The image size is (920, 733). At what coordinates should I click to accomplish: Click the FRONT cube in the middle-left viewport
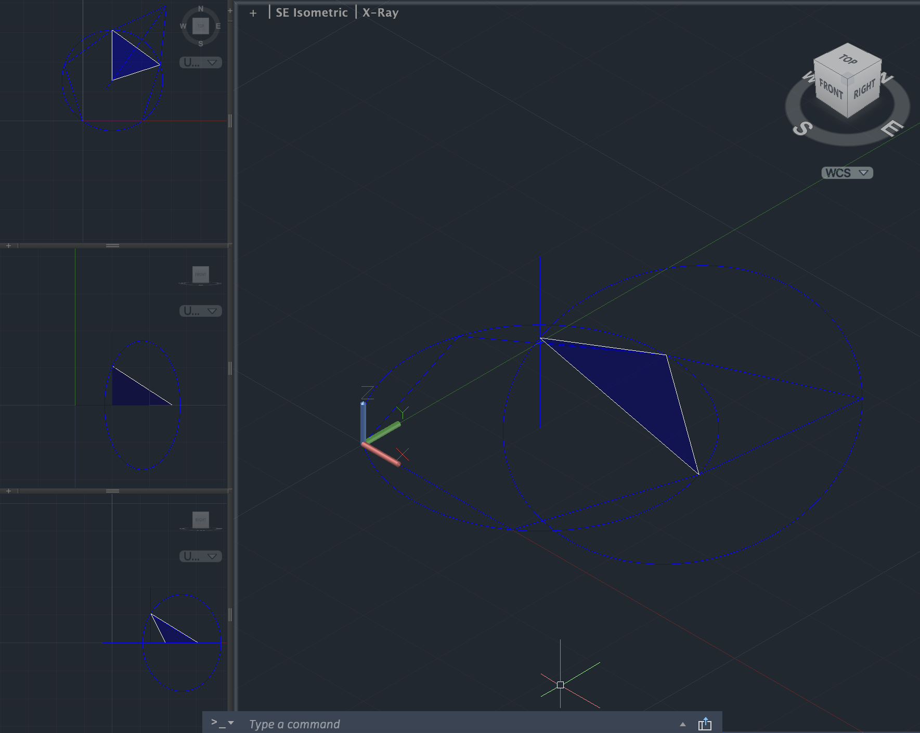200,274
